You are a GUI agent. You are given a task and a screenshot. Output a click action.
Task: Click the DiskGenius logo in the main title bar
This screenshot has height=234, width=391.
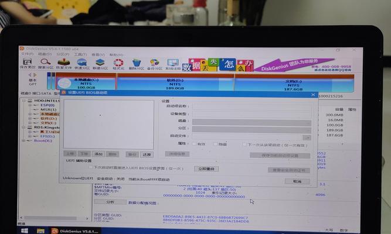[22, 49]
